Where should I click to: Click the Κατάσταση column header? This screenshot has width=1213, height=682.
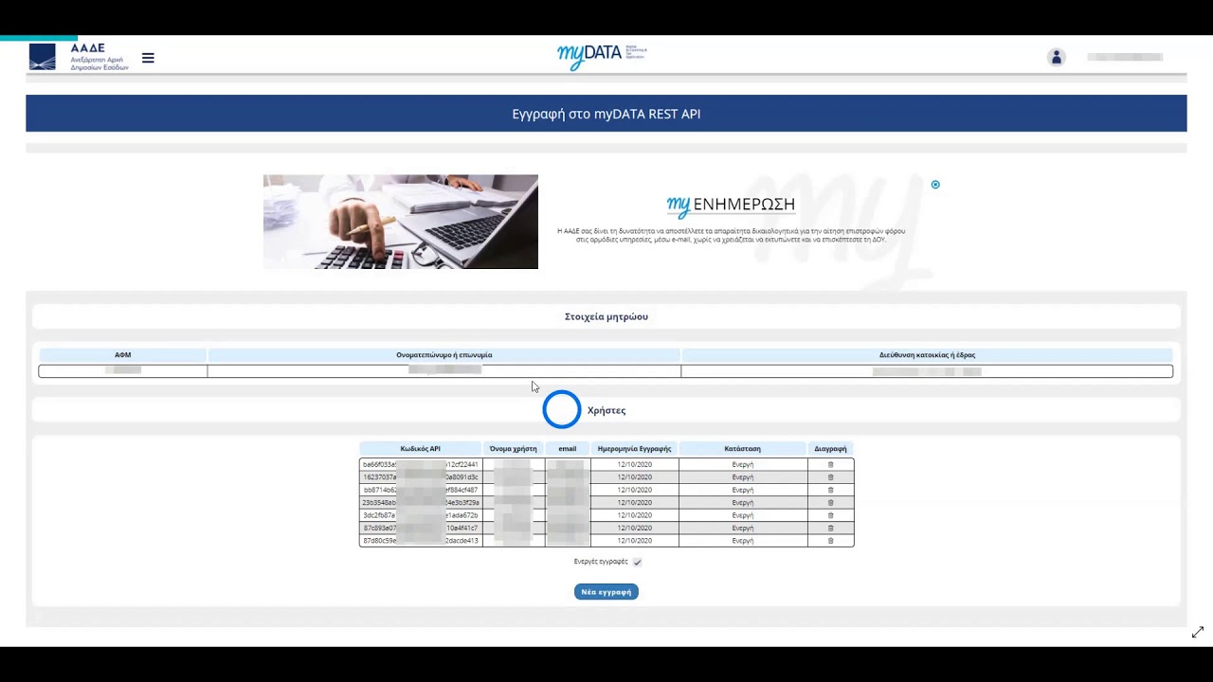742,449
